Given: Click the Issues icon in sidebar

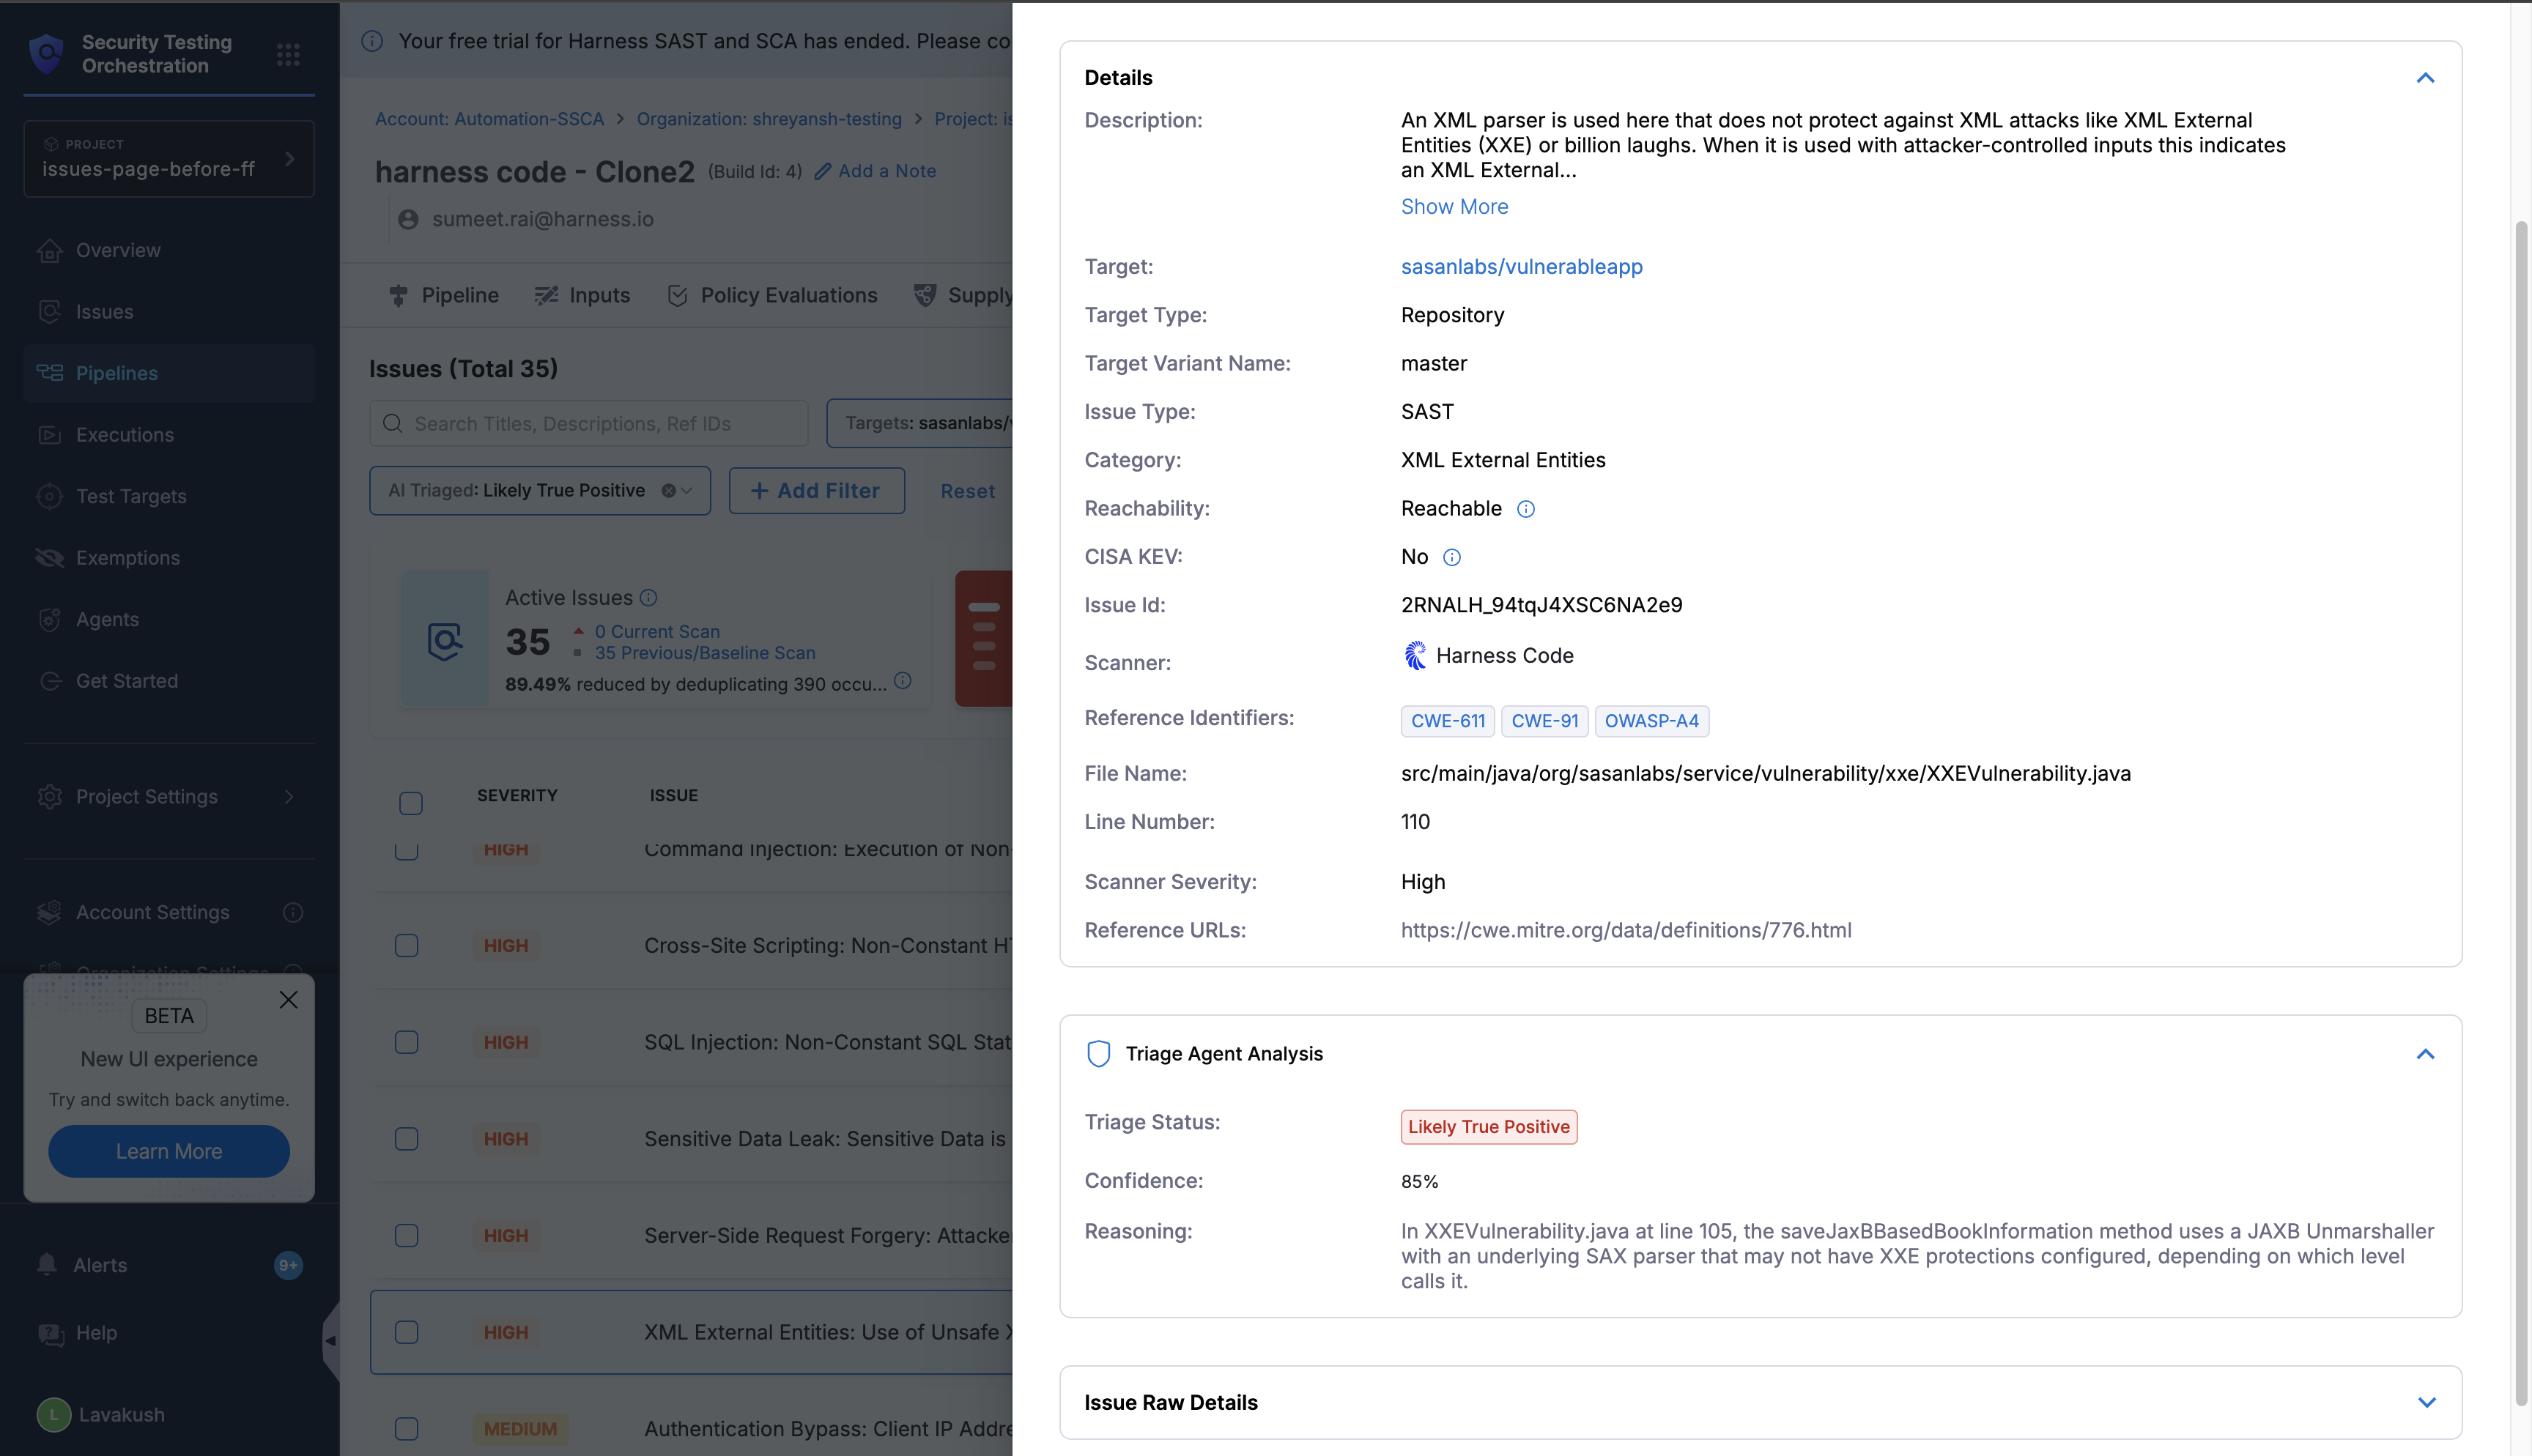Looking at the screenshot, I should pos(49,312).
